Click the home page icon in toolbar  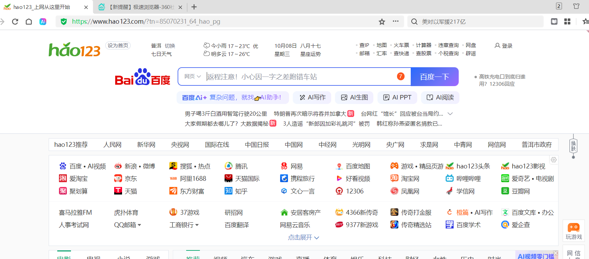point(29,22)
